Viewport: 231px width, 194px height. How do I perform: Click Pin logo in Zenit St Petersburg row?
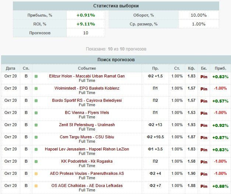pos(204,125)
